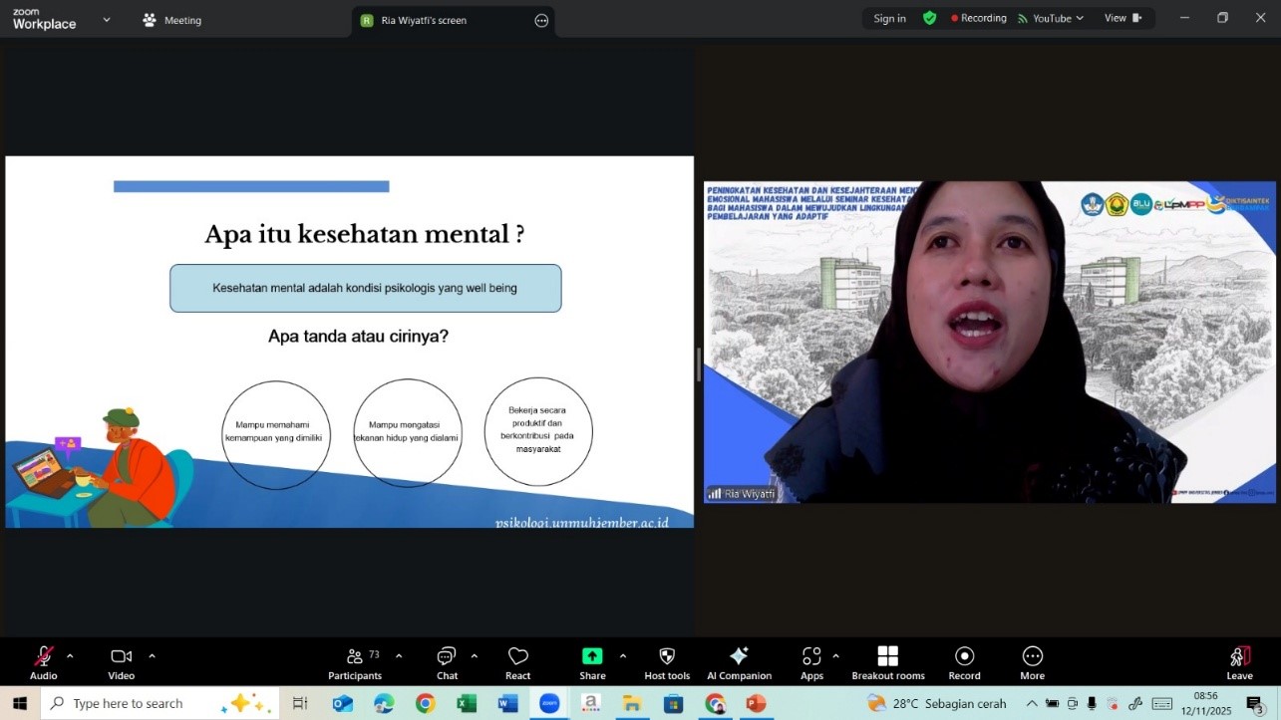Switch to the Meeting tab
The width and height of the screenshot is (1281, 720).
171,20
